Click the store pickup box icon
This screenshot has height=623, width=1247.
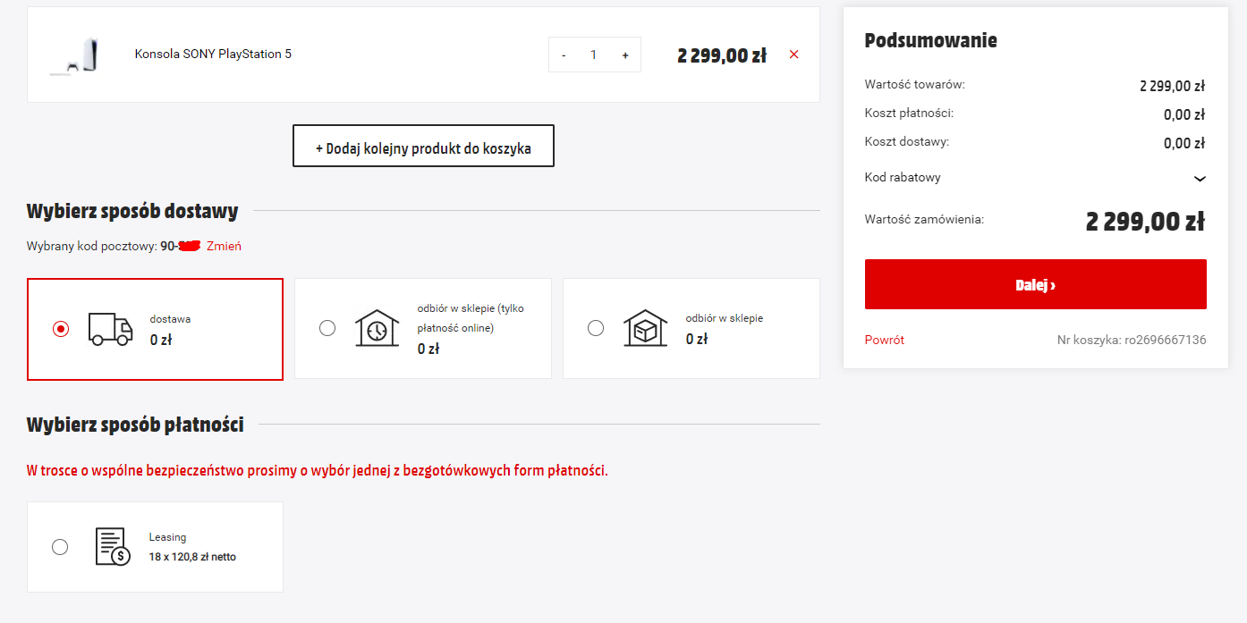point(646,328)
